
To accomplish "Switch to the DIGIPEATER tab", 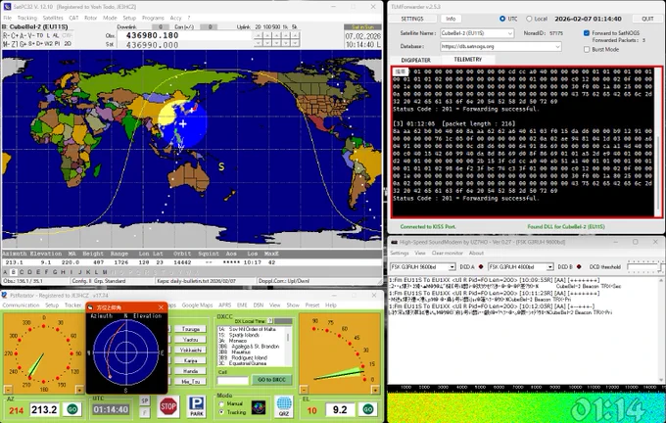I will [416, 60].
